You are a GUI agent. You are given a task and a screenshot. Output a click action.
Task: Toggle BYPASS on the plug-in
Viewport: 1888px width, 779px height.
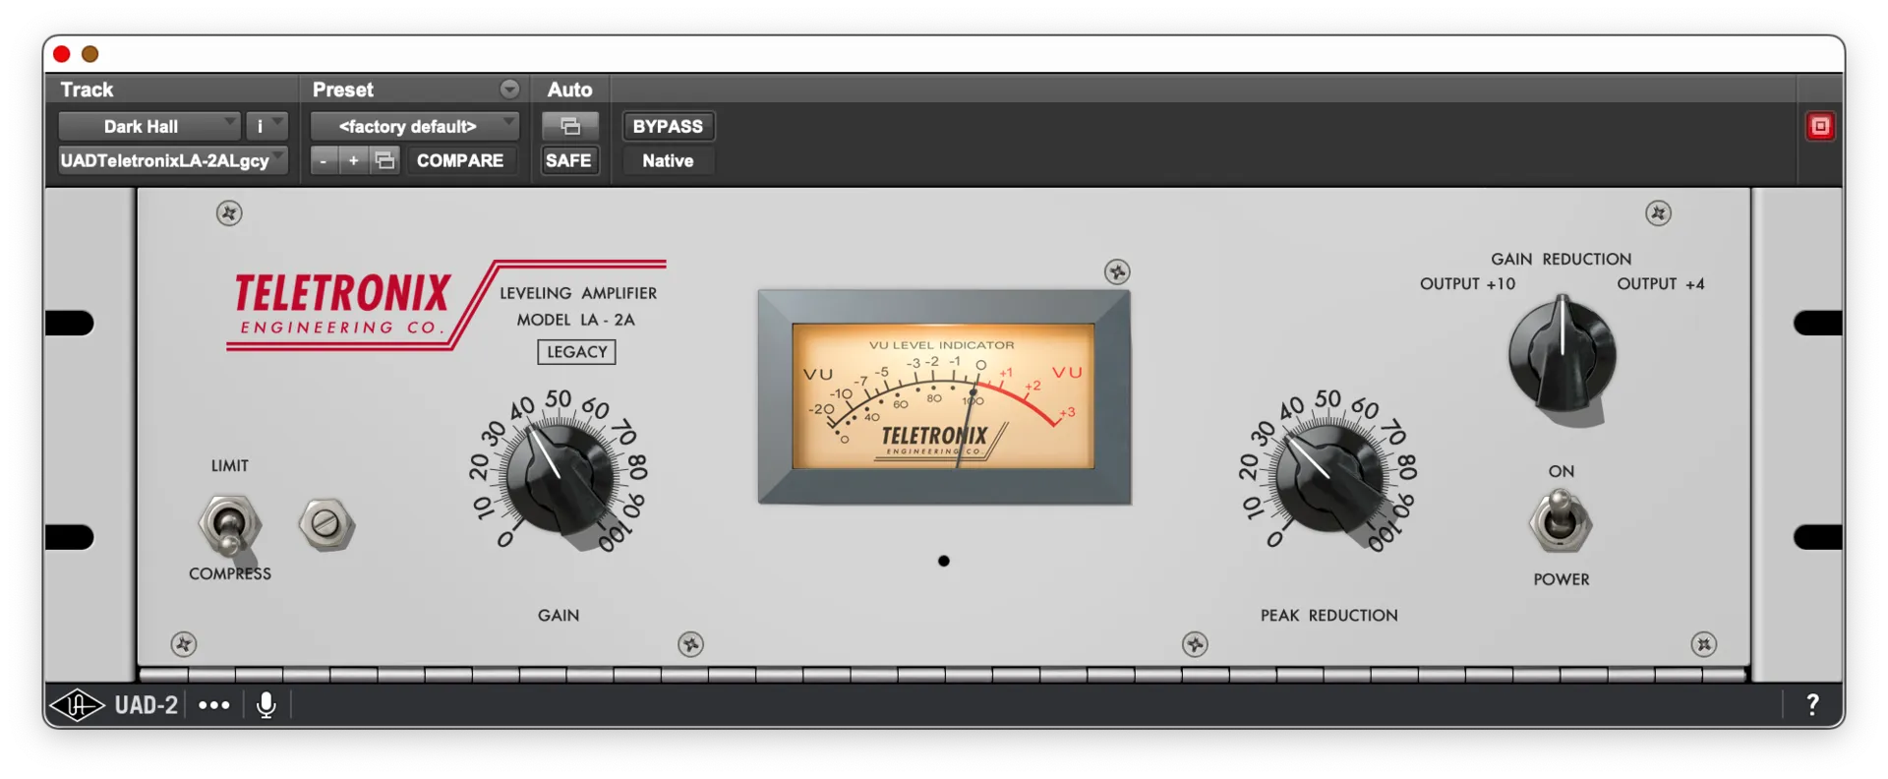[668, 126]
